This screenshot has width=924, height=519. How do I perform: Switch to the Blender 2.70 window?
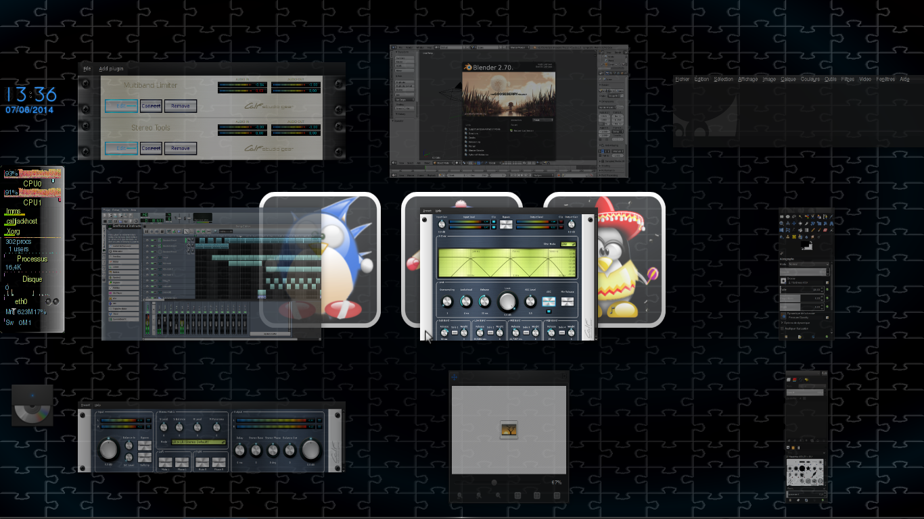(509, 112)
